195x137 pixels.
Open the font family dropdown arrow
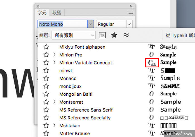point(91,24)
